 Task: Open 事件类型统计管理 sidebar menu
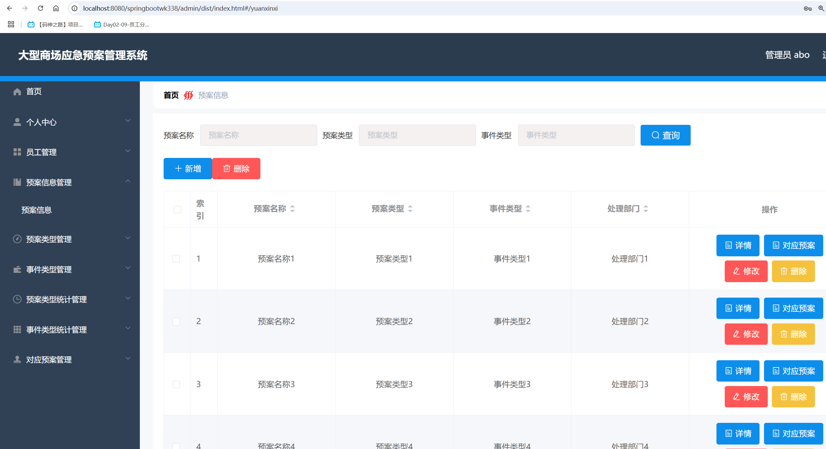tap(56, 330)
